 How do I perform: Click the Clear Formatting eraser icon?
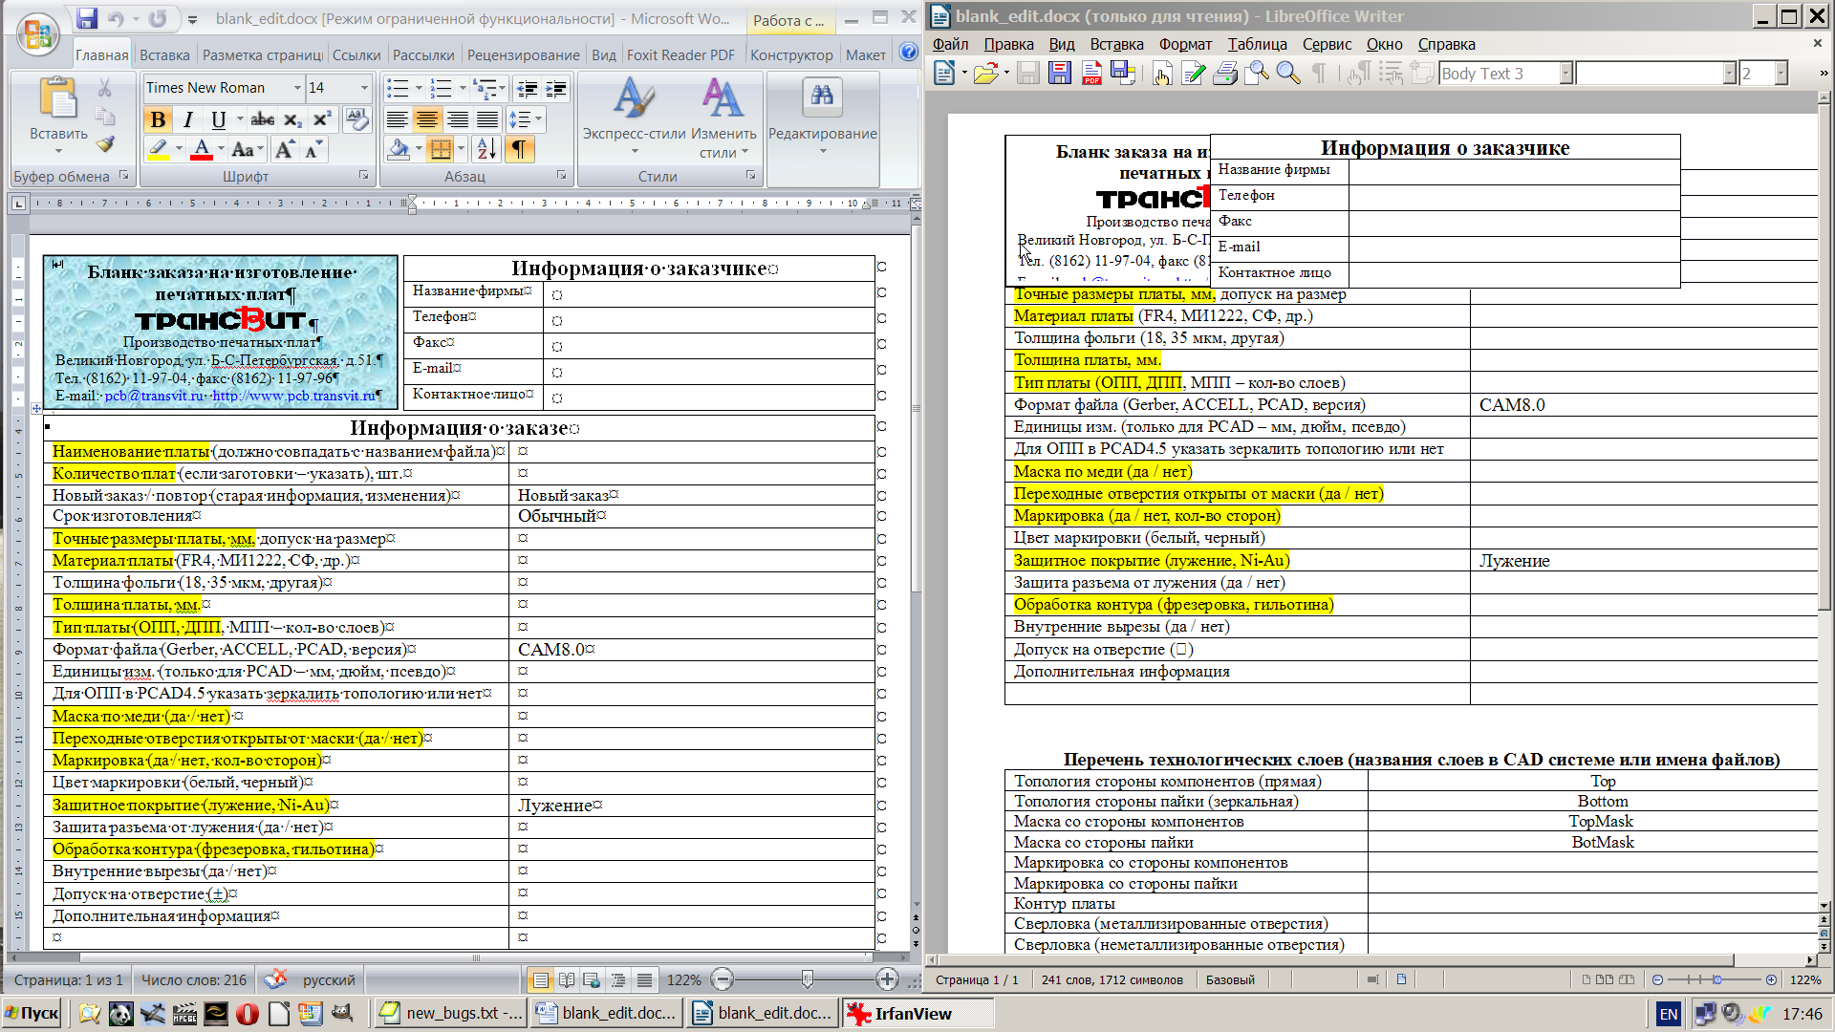[x=356, y=118]
